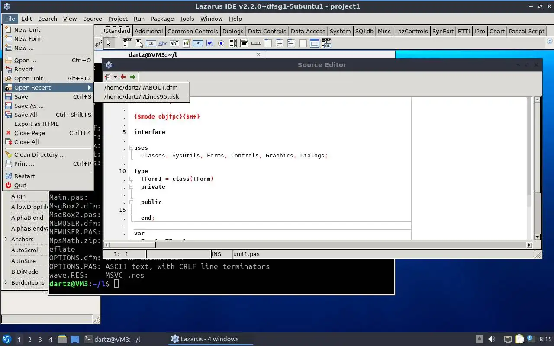
Task: Select Save All in the File menu
Action: 48,115
